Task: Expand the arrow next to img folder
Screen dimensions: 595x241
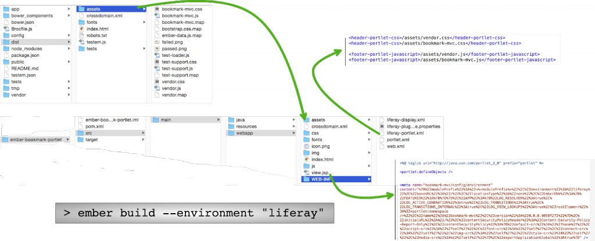Action: (371, 153)
